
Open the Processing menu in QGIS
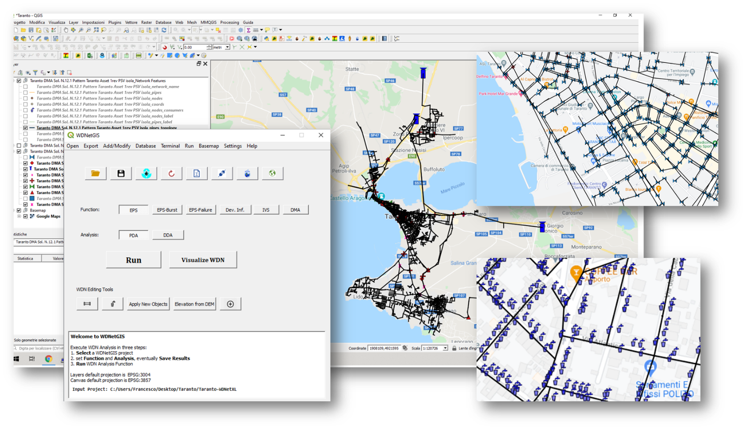tap(229, 22)
